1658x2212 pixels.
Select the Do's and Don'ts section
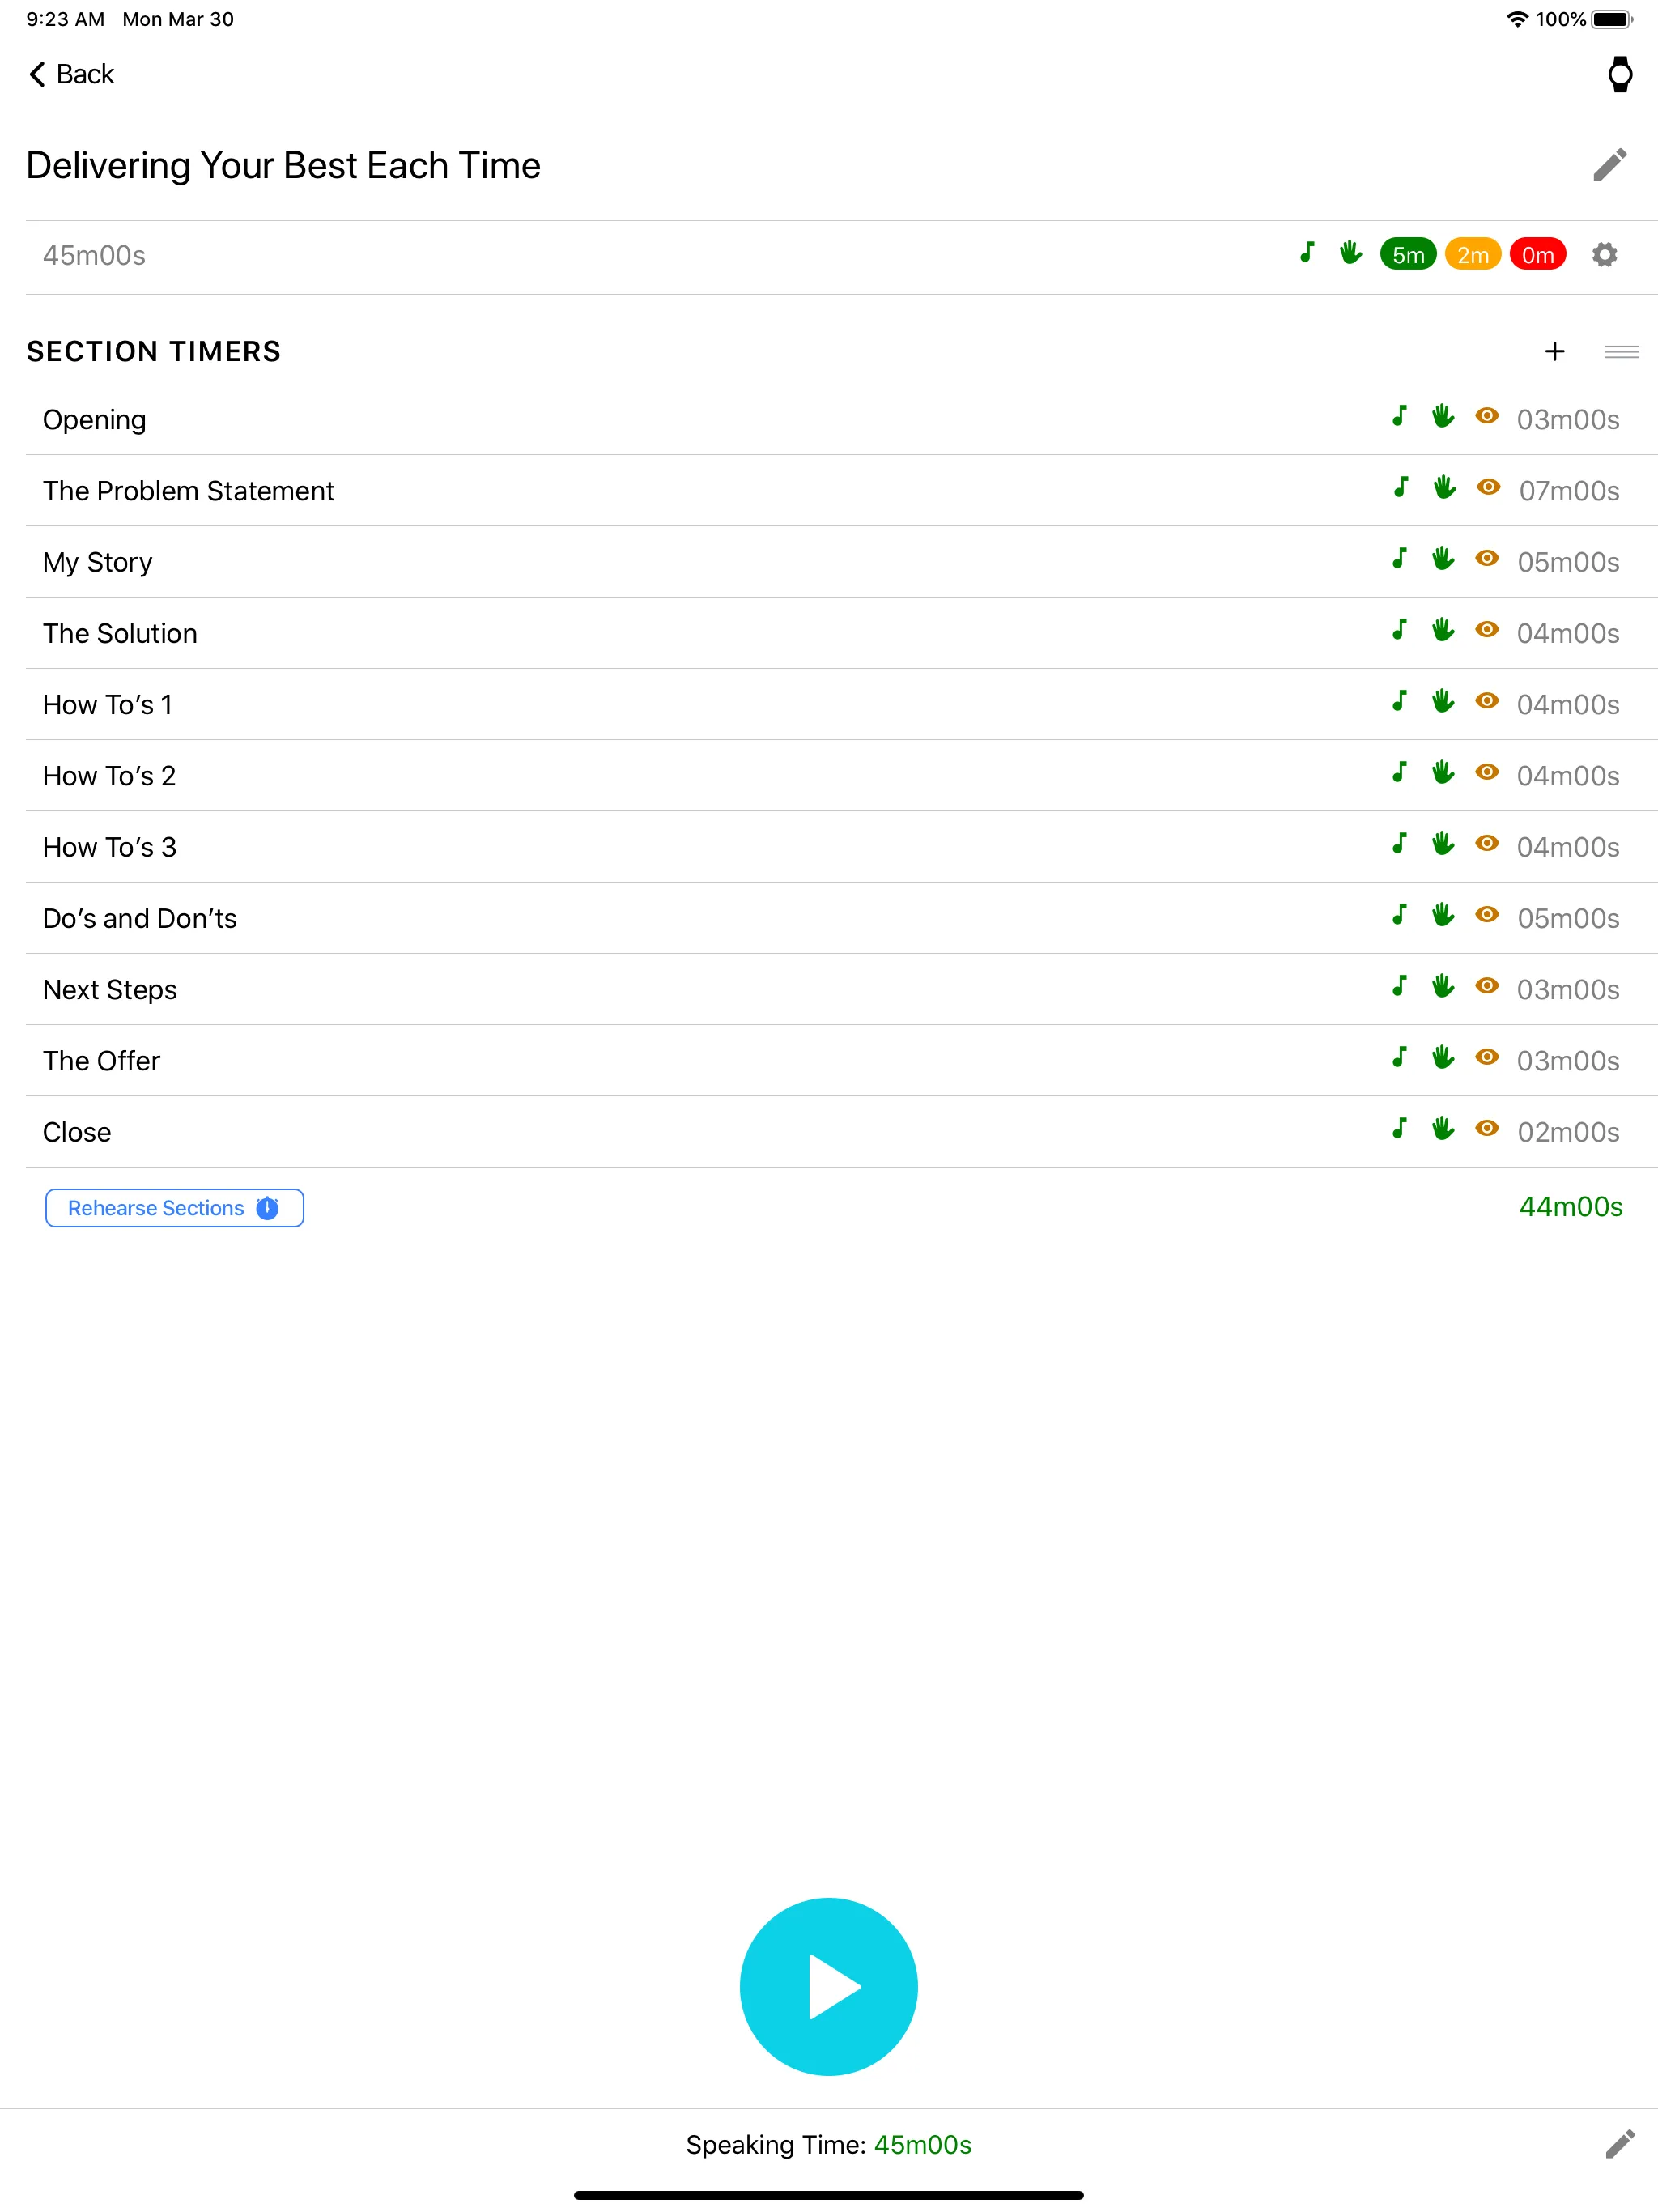click(x=140, y=919)
